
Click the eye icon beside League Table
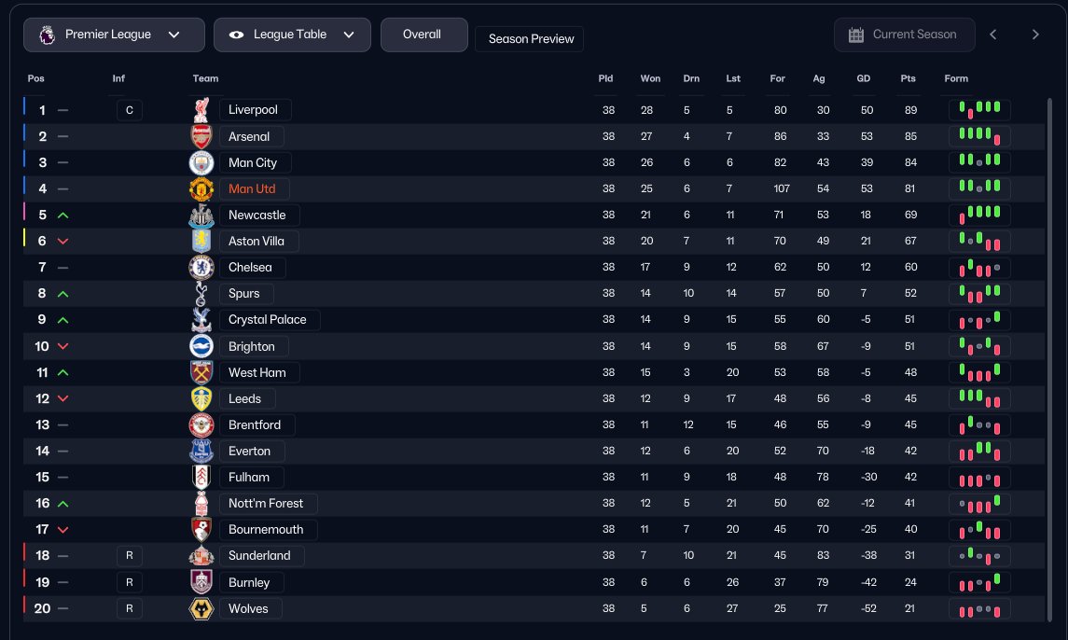pyautogui.click(x=236, y=35)
